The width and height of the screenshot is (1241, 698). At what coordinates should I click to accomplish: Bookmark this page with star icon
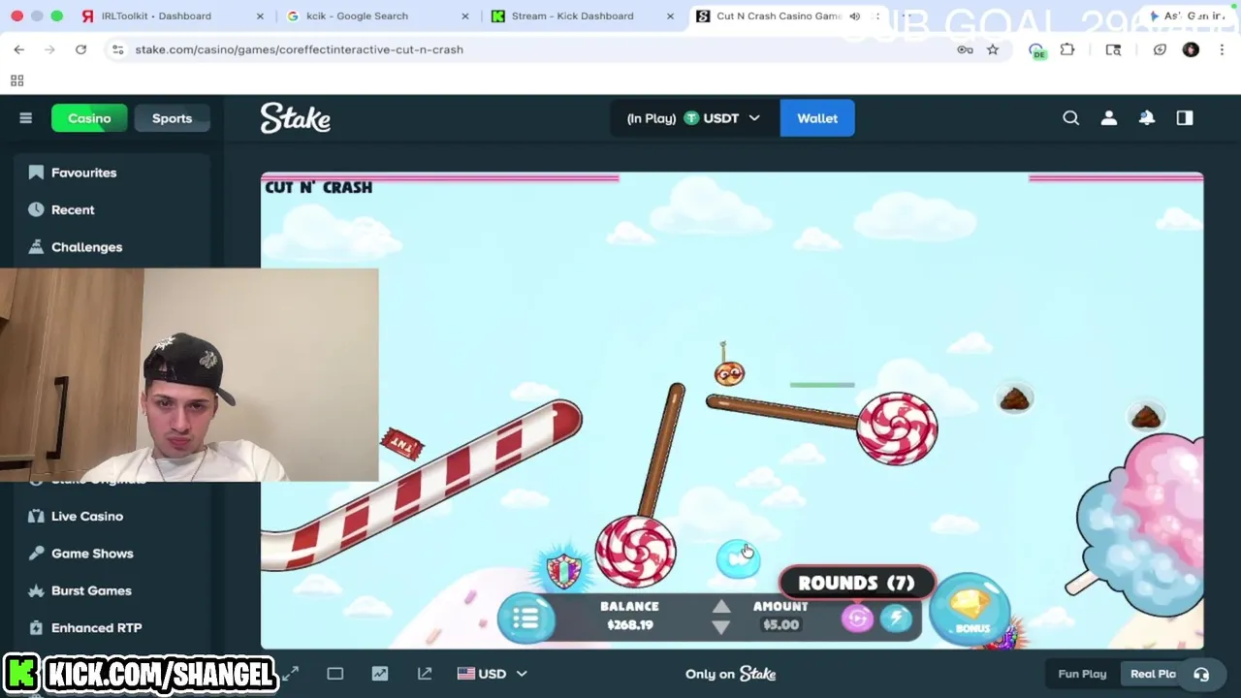pos(993,49)
